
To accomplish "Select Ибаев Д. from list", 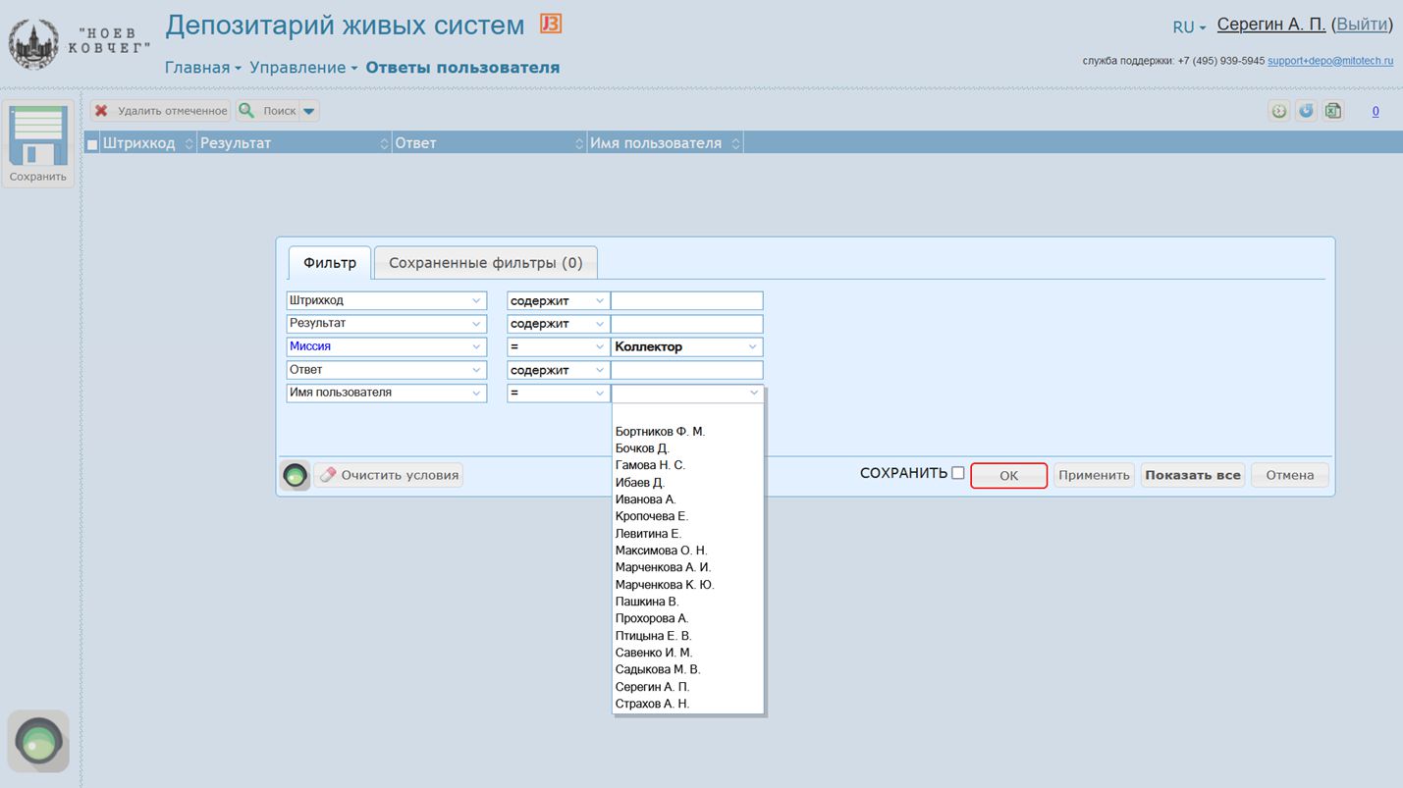I will 687,483.
